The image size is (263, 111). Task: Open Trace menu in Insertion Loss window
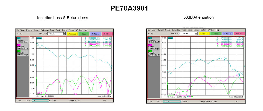point(52,30)
